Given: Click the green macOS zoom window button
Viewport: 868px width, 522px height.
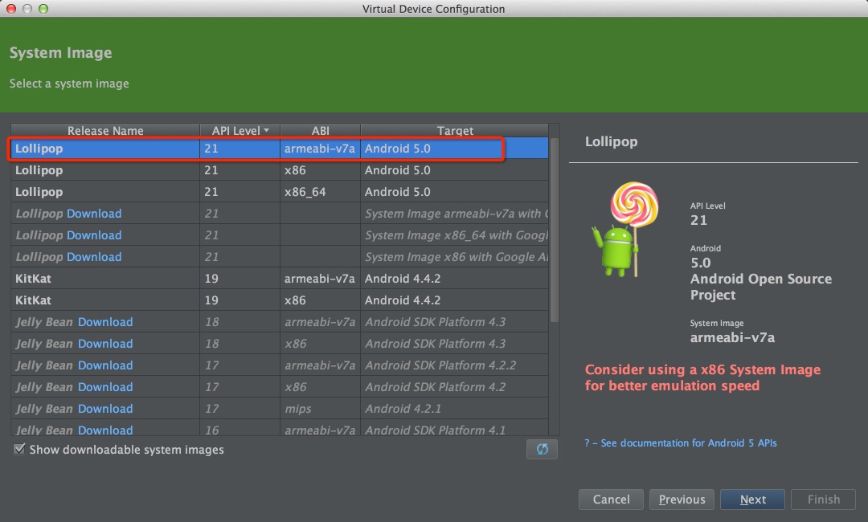Looking at the screenshot, I should 43,9.
